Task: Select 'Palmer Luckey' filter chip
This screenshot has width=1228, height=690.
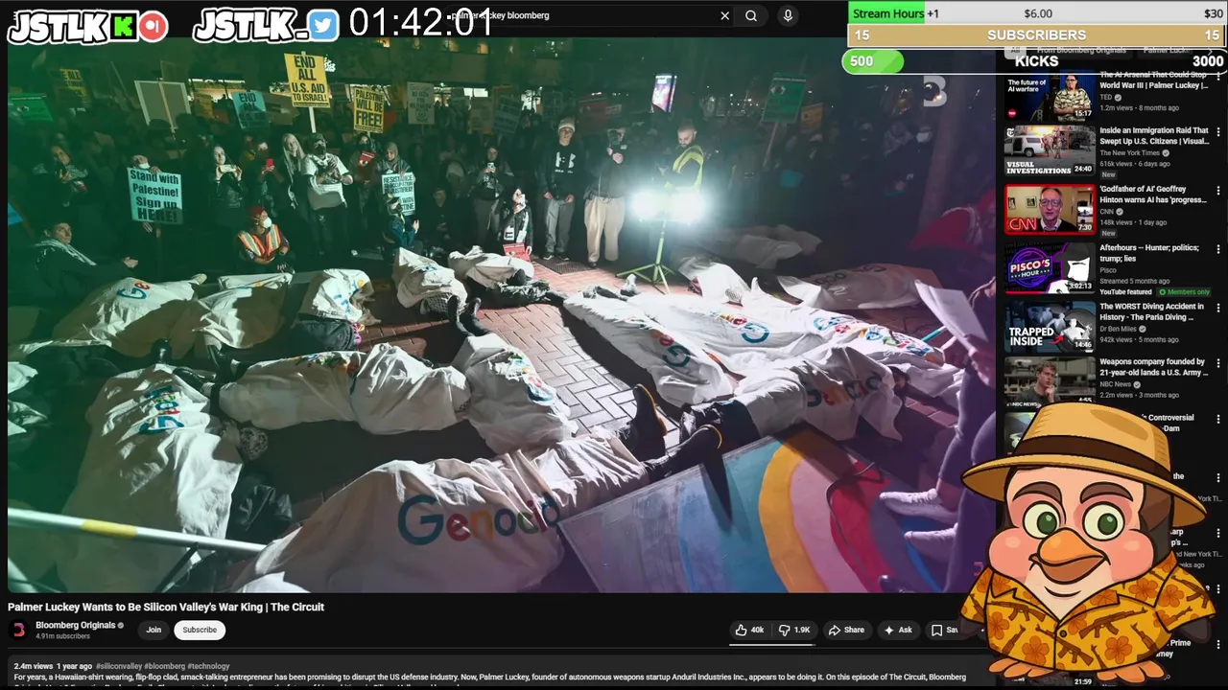Action: [x=1167, y=50]
